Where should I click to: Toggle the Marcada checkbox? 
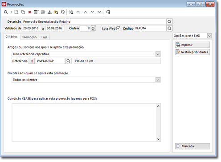click(x=178, y=146)
